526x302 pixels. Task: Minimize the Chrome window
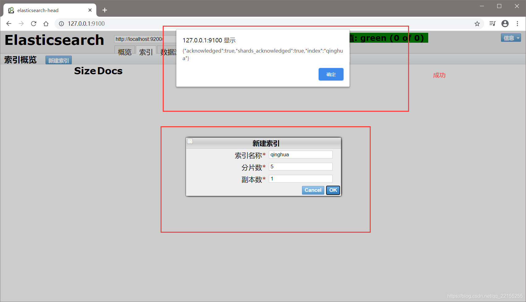pos(482,6)
